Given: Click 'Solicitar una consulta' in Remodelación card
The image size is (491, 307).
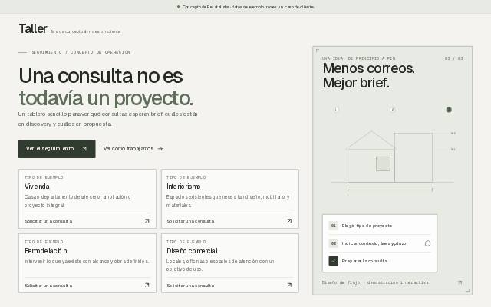Looking at the screenshot, I should click(x=48, y=286).
